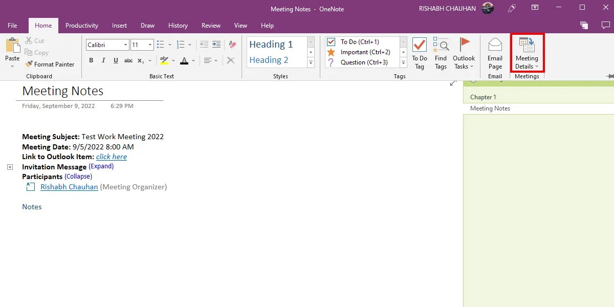The height and width of the screenshot is (307, 614).
Task: Open Meeting Details
Action: coord(527,53)
